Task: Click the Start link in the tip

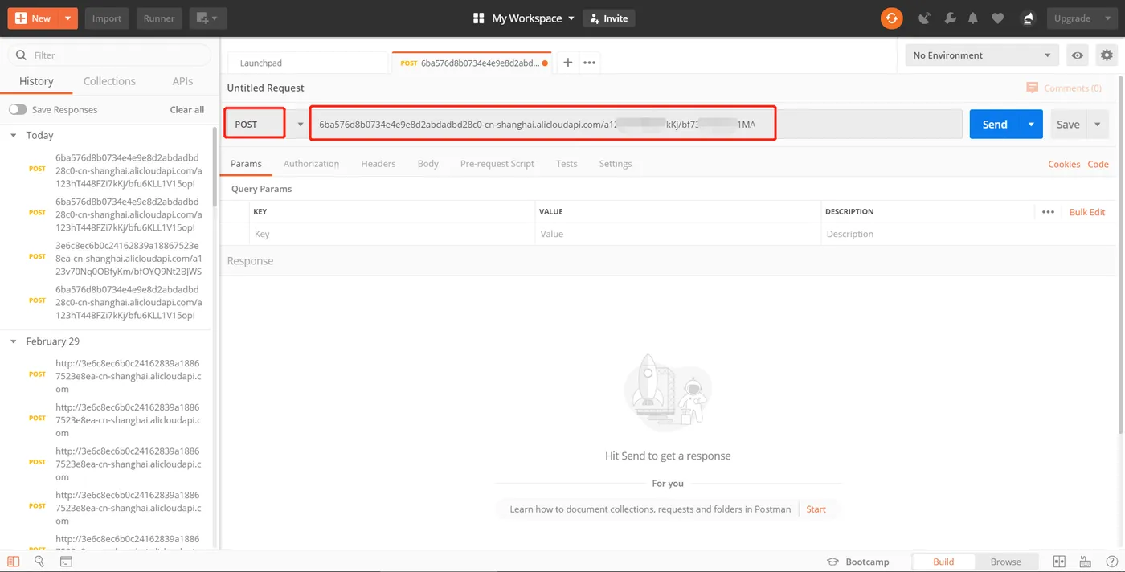Action: coord(816,509)
